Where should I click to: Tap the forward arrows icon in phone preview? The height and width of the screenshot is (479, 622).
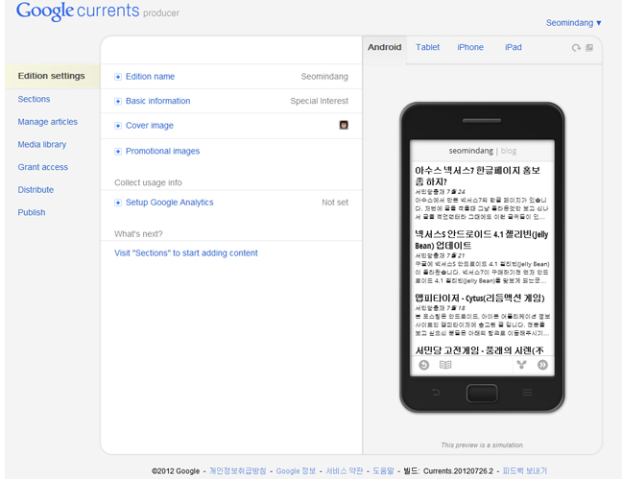[x=542, y=365]
